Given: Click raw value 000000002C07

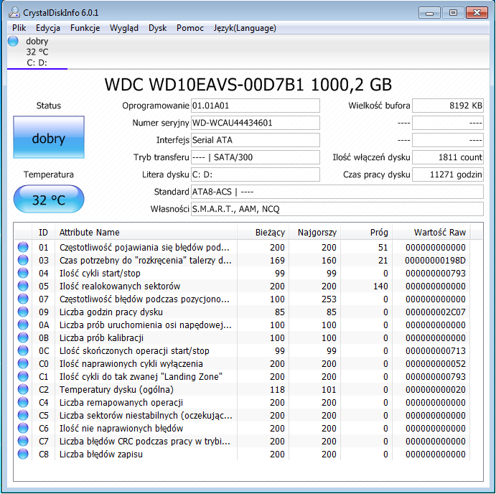Looking at the screenshot, I should pyautogui.click(x=435, y=312).
